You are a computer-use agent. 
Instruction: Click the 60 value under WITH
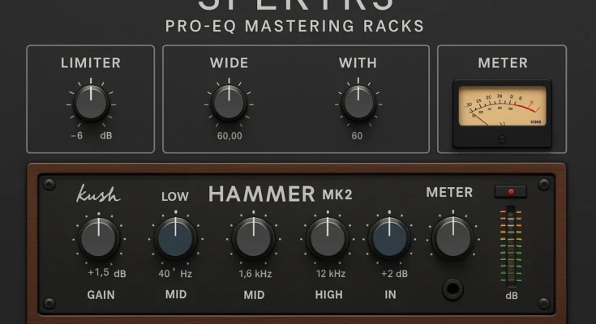(x=357, y=135)
